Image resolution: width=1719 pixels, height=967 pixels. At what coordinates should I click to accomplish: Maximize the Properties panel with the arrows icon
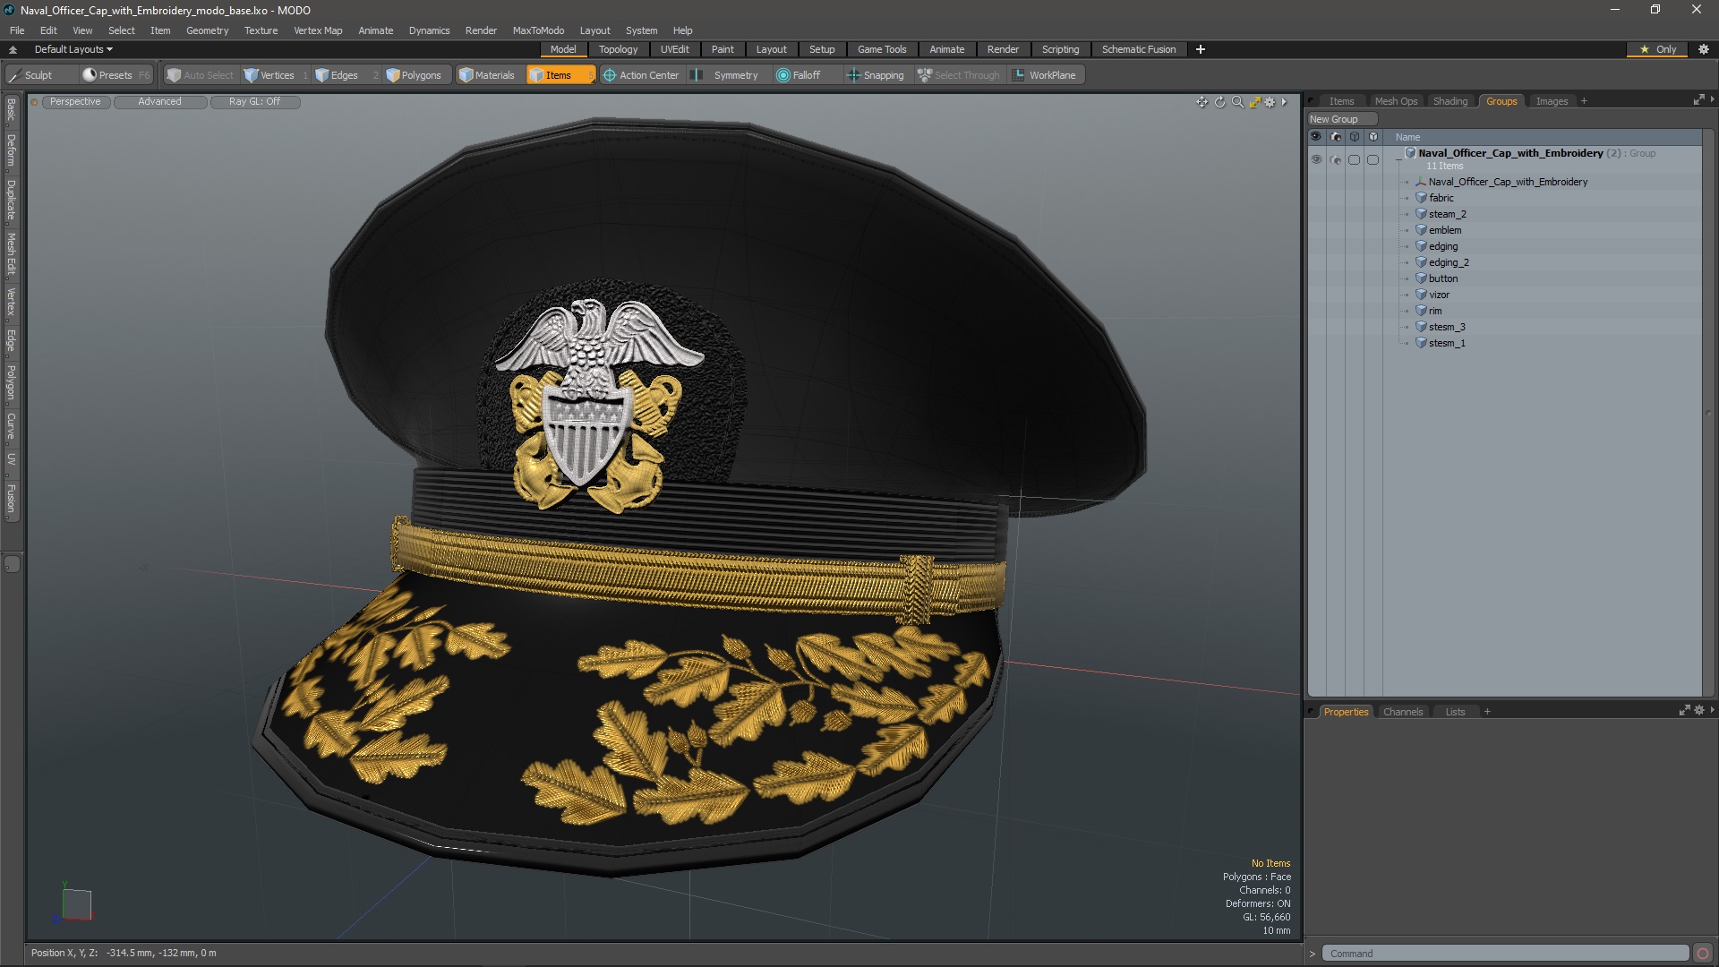[x=1684, y=711]
